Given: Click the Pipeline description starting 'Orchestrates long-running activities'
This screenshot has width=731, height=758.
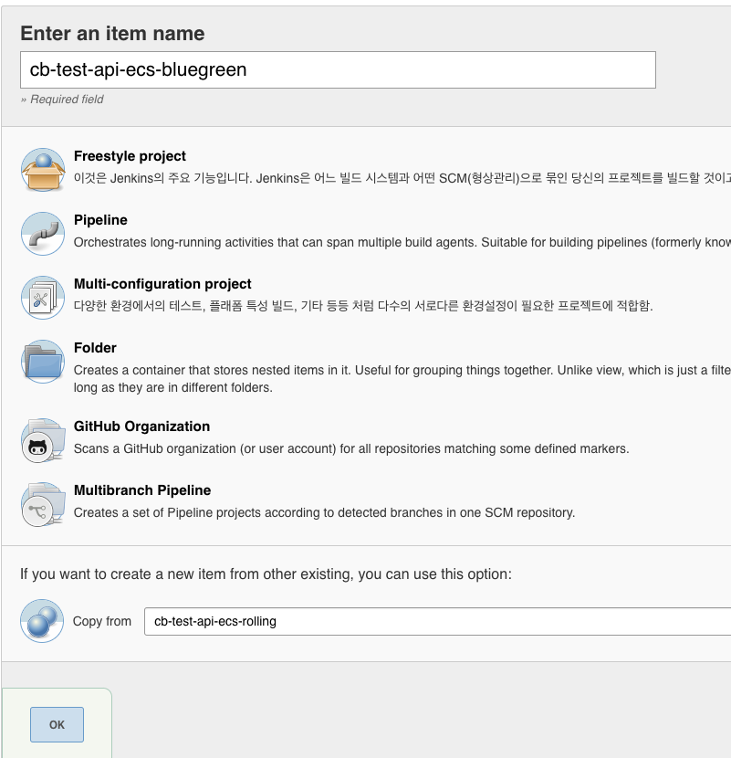Looking at the screenshot, I should pos(402,242).
